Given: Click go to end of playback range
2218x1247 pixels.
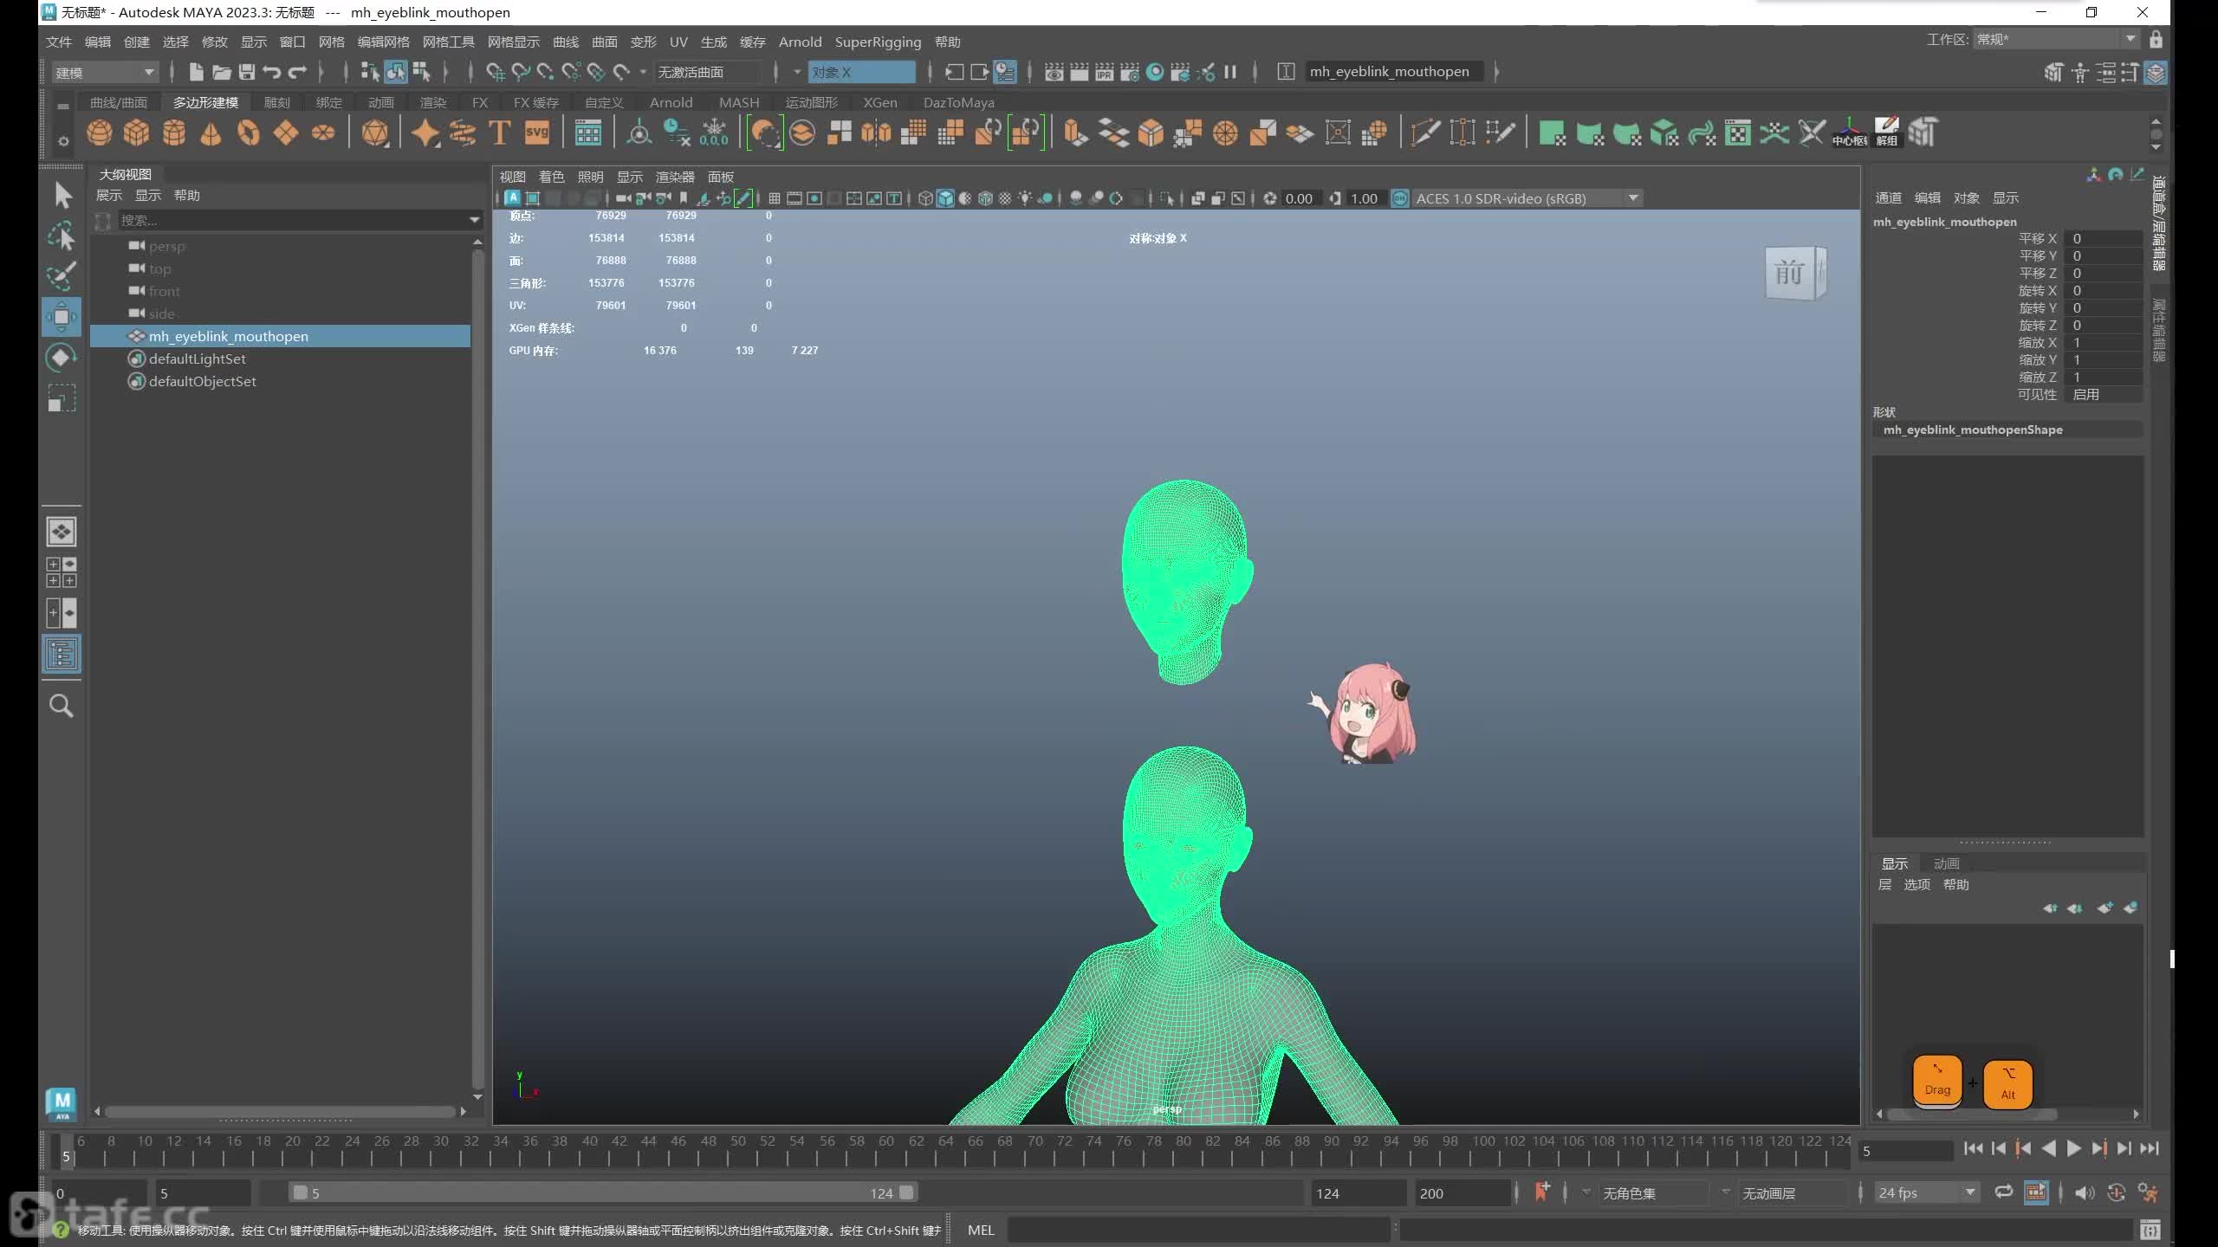Looking at the screenshot, I should (x=2150, y=1148).
